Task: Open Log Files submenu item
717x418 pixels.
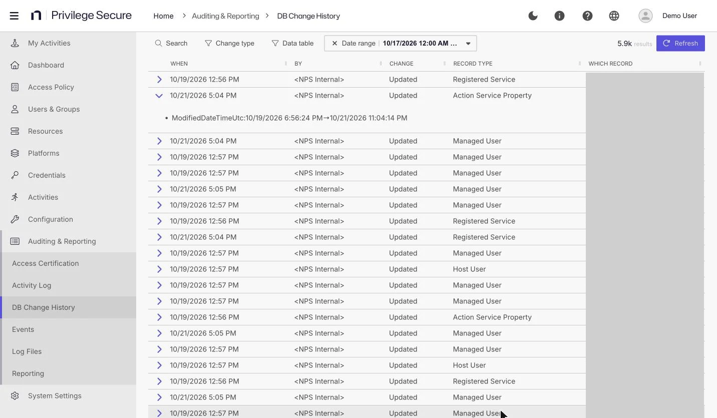Action: (x=27, y=351)
